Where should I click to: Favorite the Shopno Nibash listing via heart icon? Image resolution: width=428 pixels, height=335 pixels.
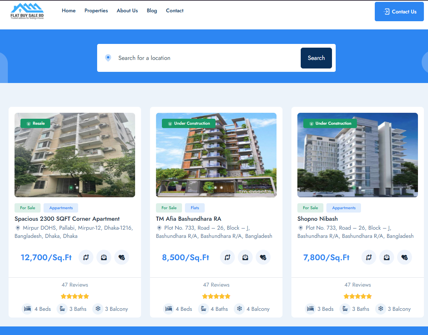(405, 257)
